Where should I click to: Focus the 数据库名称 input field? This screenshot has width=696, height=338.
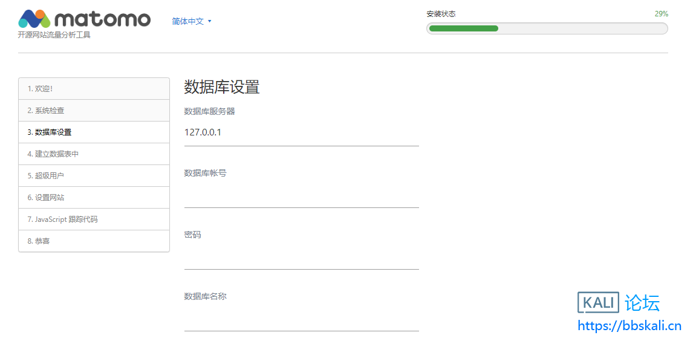301,319
